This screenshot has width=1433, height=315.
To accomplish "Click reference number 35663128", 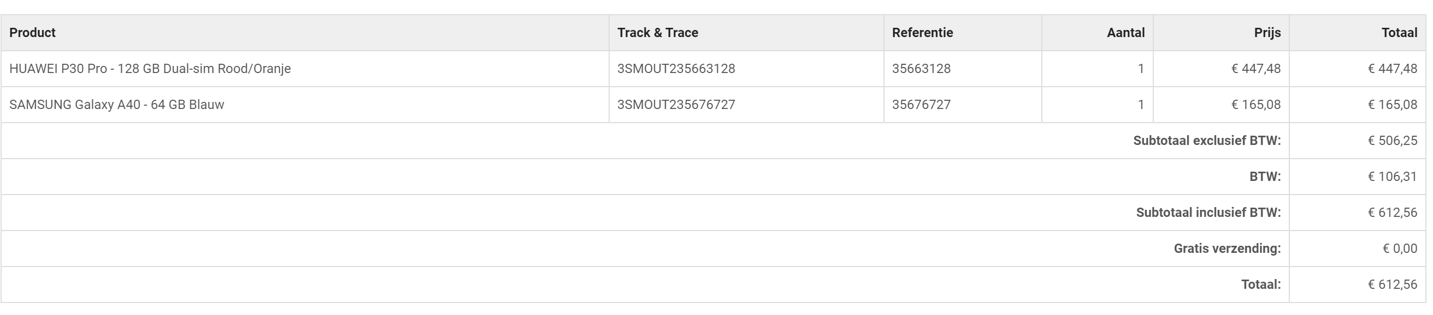I will pyautogui.click(x=921, y=69).
